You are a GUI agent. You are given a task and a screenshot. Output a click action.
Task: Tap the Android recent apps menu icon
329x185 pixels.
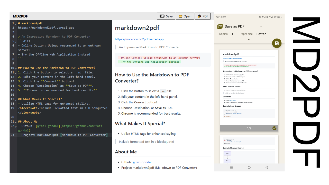click(x=231, y=168)
